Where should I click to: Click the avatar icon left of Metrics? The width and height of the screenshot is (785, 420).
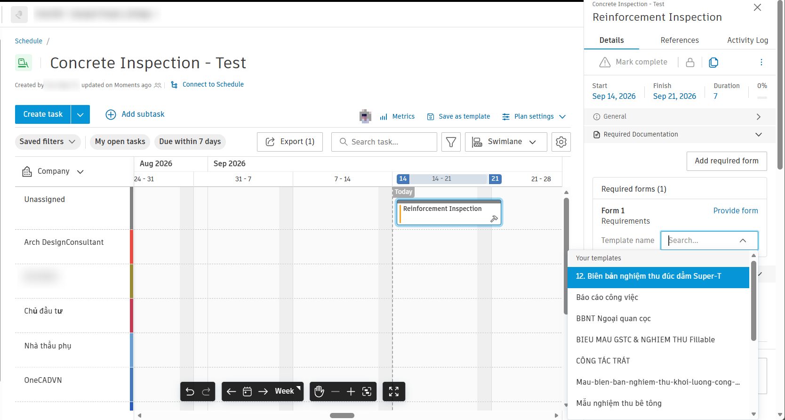pyautogui.click(x=365, y=116)
